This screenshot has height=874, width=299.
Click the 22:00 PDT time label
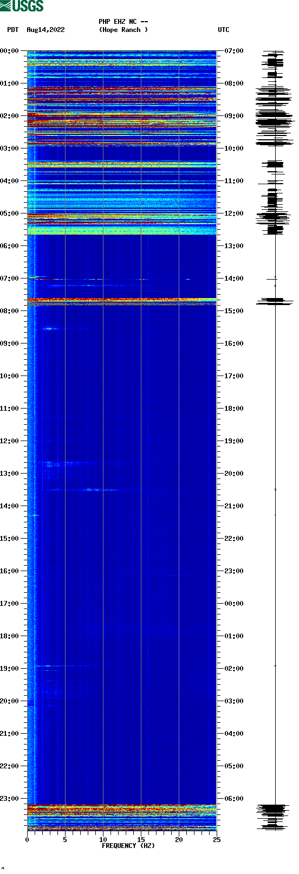pos(9,766)
